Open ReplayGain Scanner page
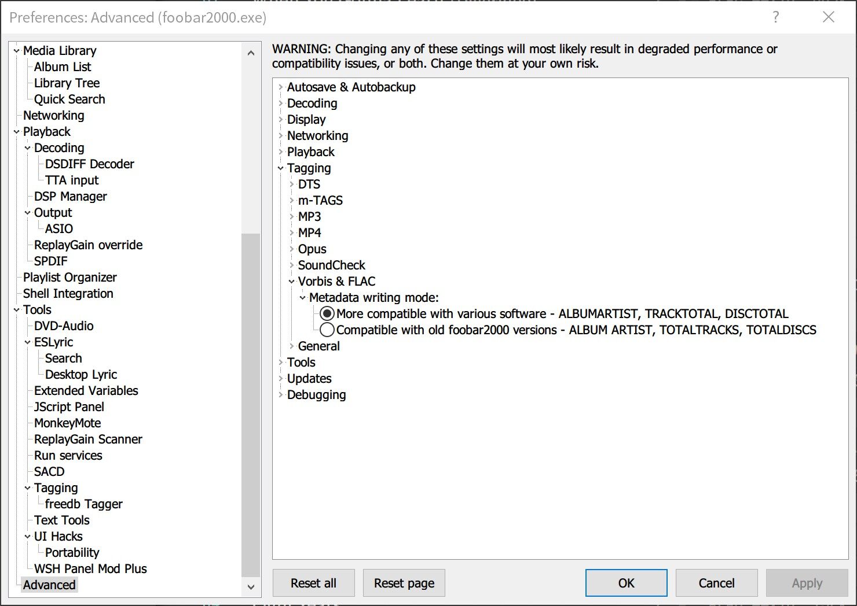The width and height of the screenshot is (857, 606). 88,439
